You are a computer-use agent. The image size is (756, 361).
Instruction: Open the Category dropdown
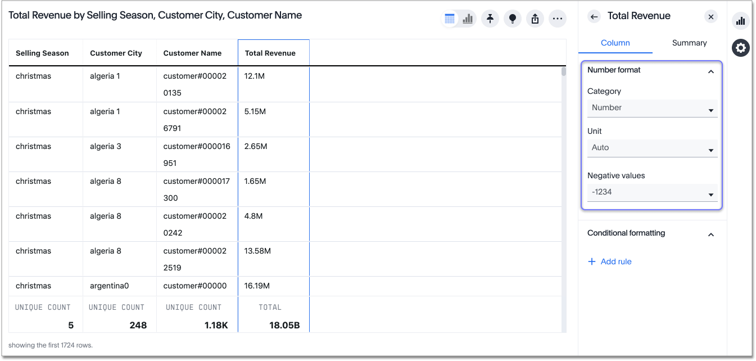coord(652,108)
